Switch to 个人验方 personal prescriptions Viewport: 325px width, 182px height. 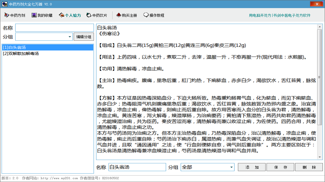(x=70, y=15)
